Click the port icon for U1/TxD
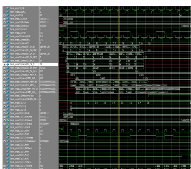191x169 pixels. tap(8, 134)
